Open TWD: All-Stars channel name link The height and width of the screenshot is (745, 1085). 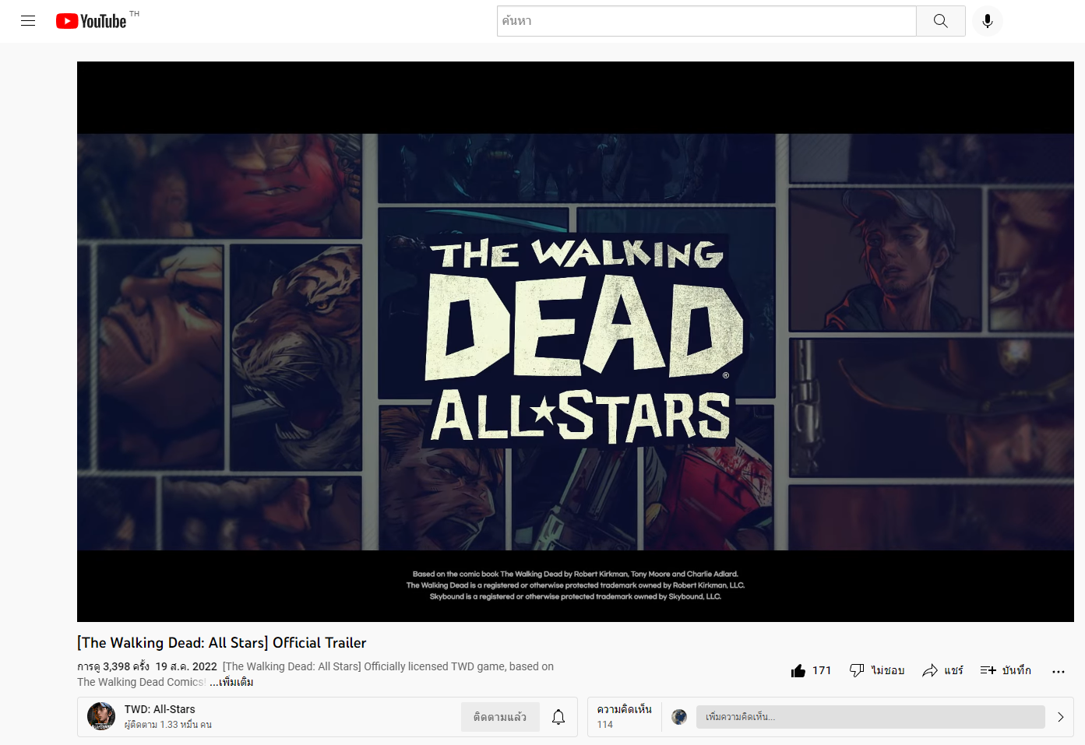point(160,709)
